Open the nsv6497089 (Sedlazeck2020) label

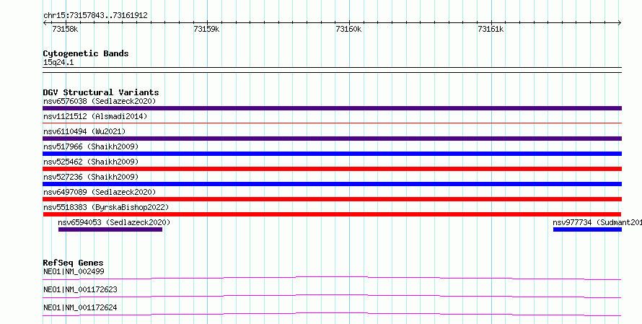[100, 192]
